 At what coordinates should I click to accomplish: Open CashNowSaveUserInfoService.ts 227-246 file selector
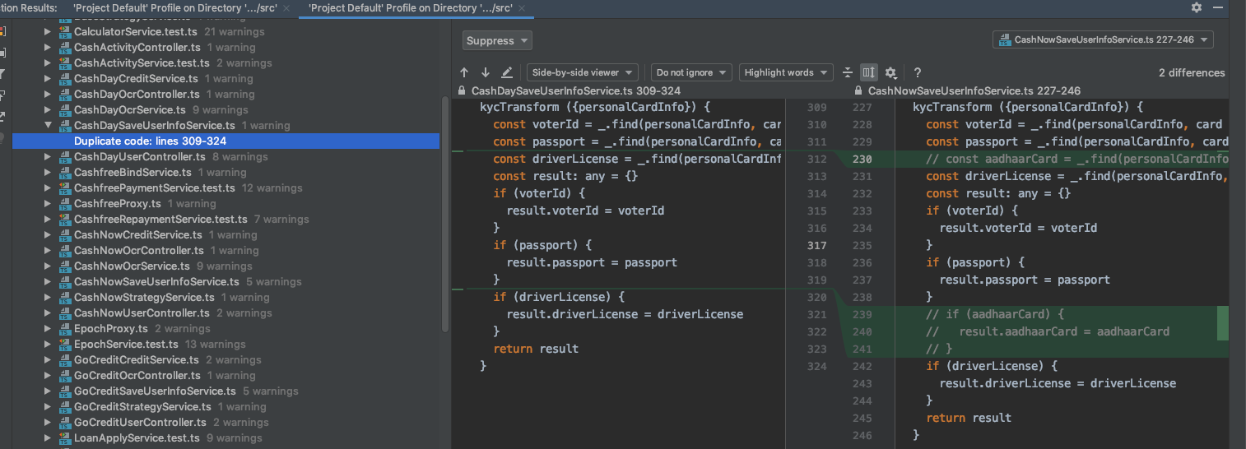click(x=1103, y=39)
